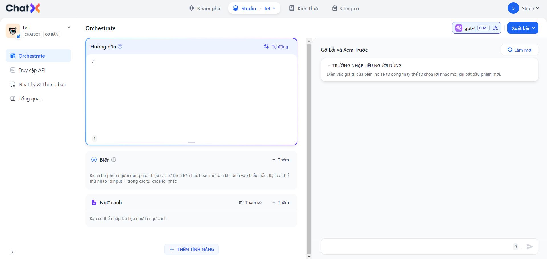Click the CHAT mode badge
This screenshot has width=547, height=259.
(484, 28)
